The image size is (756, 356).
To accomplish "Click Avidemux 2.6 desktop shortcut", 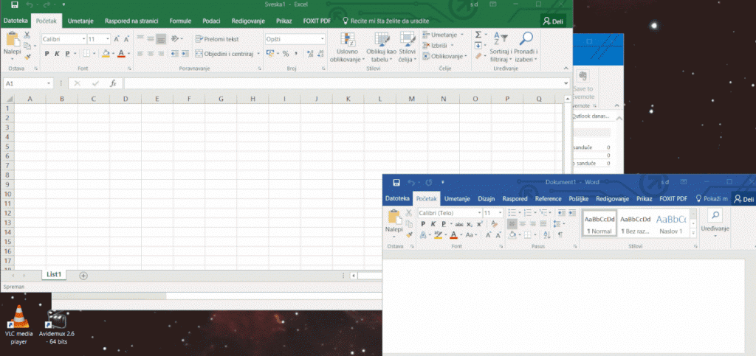I will point(56,327).
